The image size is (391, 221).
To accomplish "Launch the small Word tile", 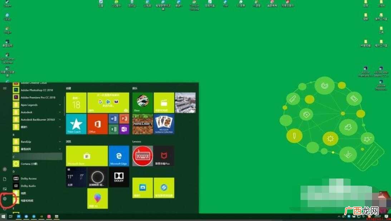I will tap(114, 119).
